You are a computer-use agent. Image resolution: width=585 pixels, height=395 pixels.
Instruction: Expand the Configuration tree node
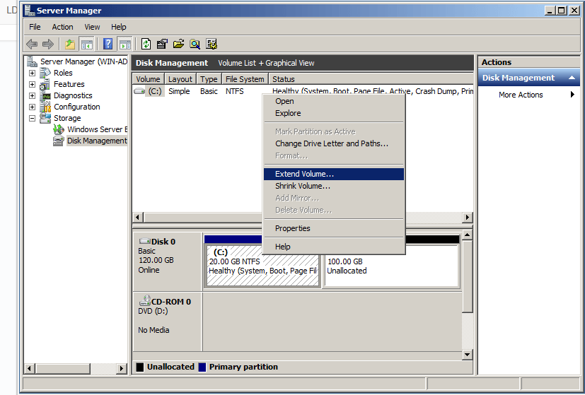click(32, 107)
